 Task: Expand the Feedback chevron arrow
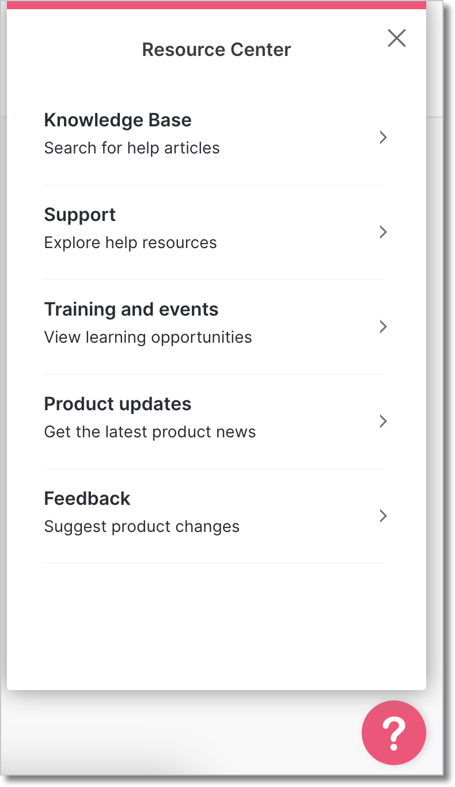pos(383,516)
